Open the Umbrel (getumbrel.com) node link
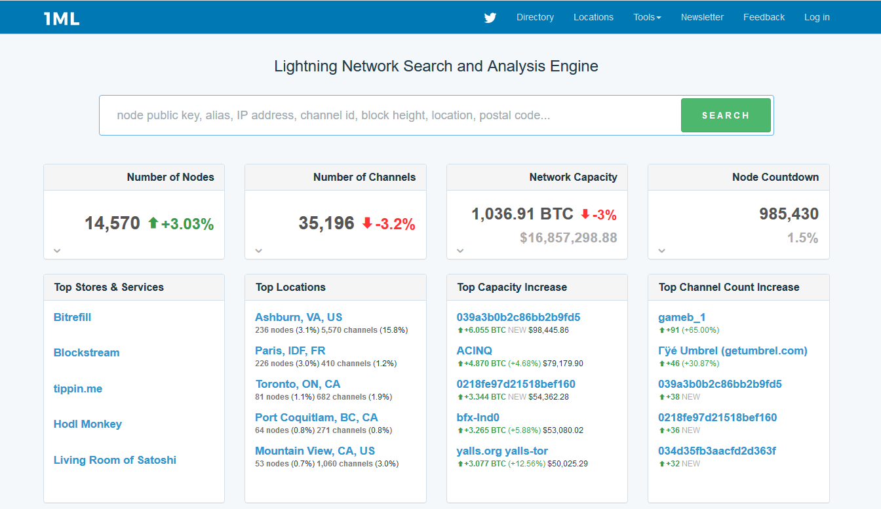 (x=733, y=350)
